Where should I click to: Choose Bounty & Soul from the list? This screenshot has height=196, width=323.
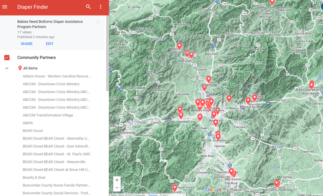tap(34, 177)
